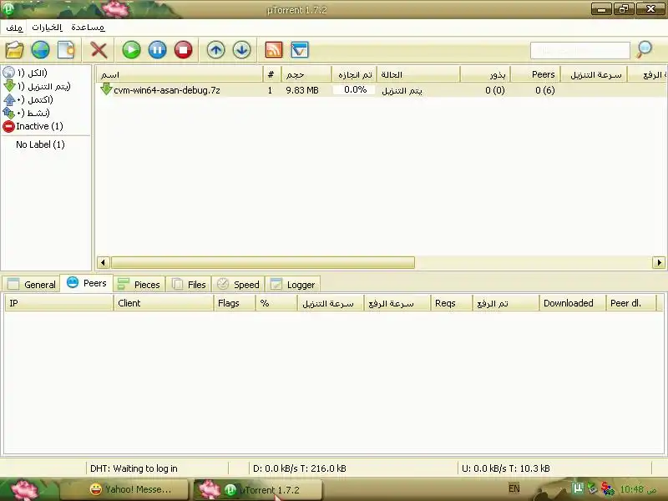The image size is (668, 501).
Task: Focus the toolbar search field
Action: point(579,50)
